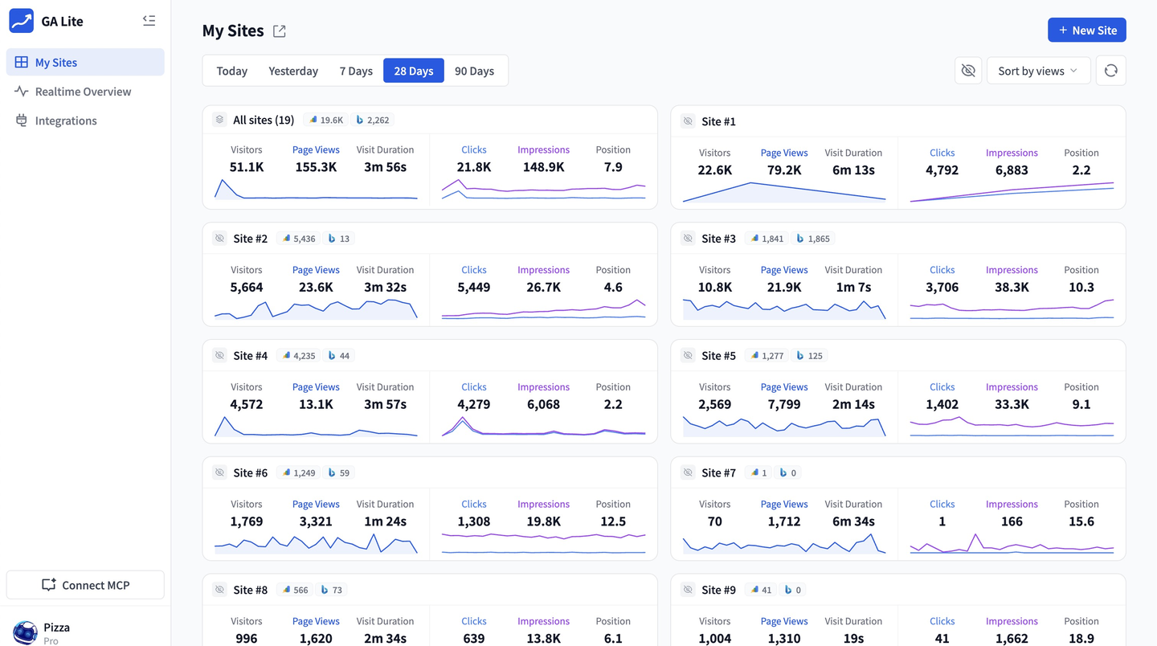Screen dimensions: 1157x646
Task: Click the Pizza user avatar
Action: click(25, 632)
